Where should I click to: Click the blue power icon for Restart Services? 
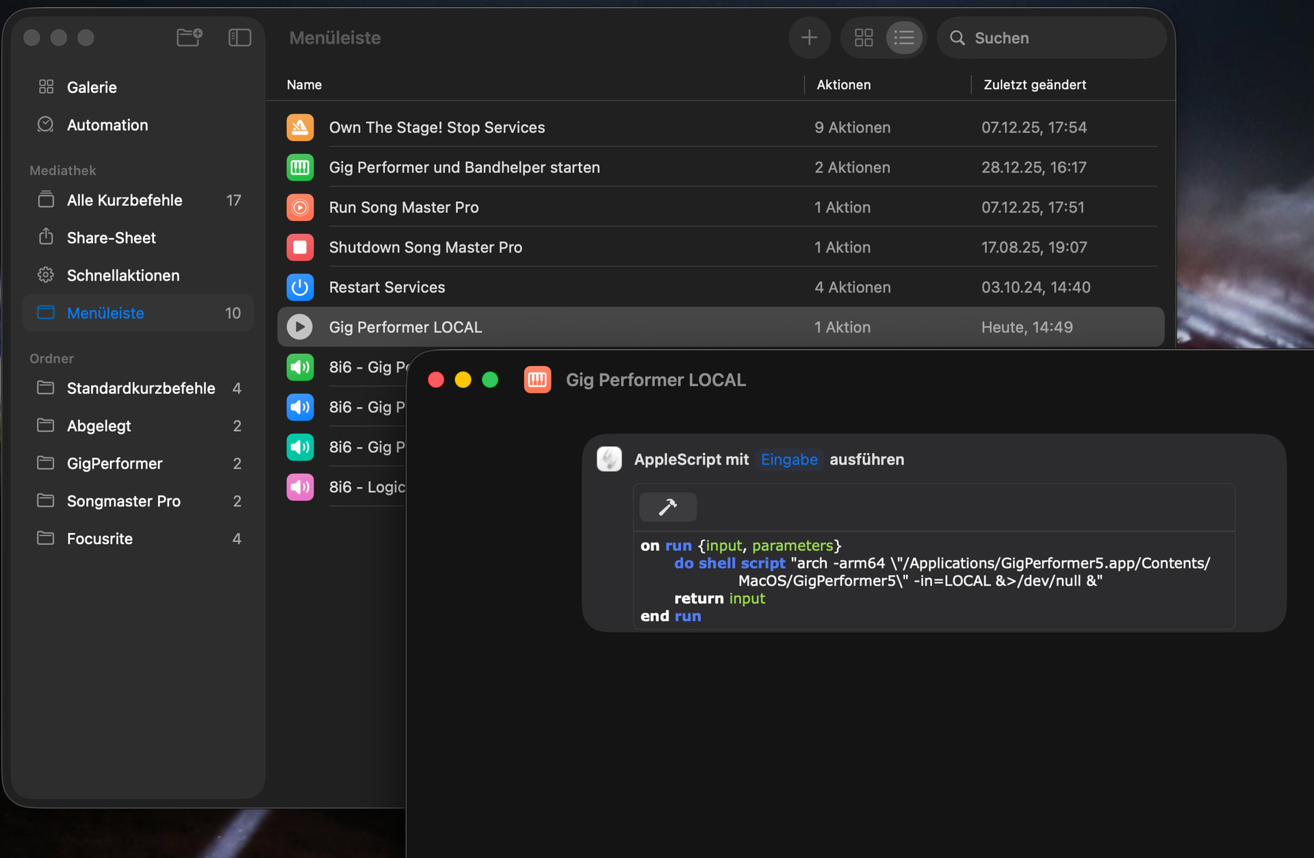click(x=300, y=287)
